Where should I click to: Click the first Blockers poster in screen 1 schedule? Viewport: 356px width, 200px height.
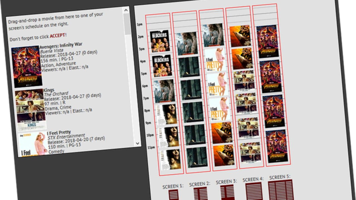click(x=160, y=41)
